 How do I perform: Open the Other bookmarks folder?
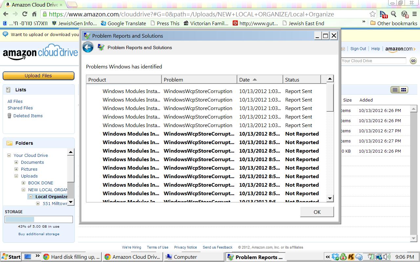pyautogui.click(x=394, y=23)
